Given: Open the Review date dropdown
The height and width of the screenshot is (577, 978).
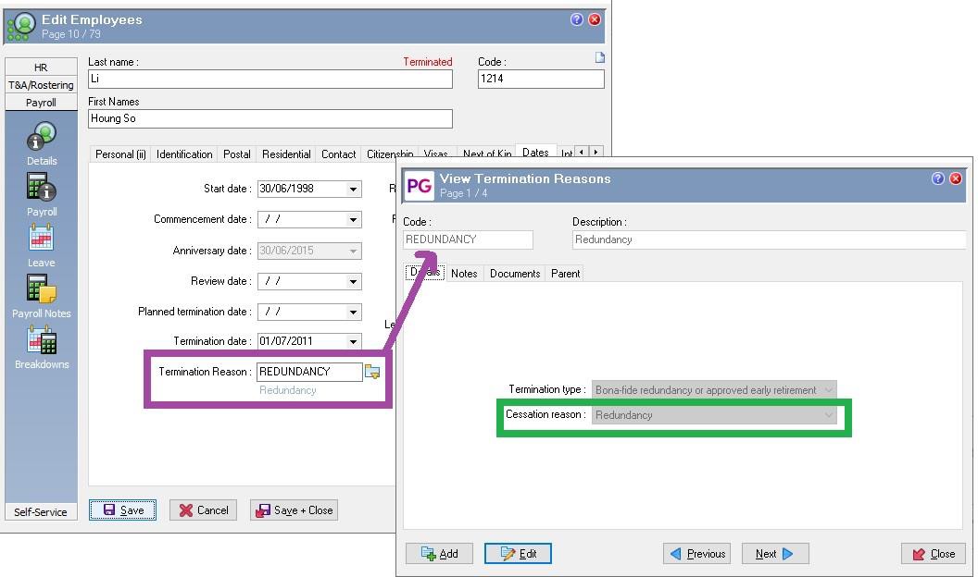Looking at the screenshot, I should tap(353, 282).
